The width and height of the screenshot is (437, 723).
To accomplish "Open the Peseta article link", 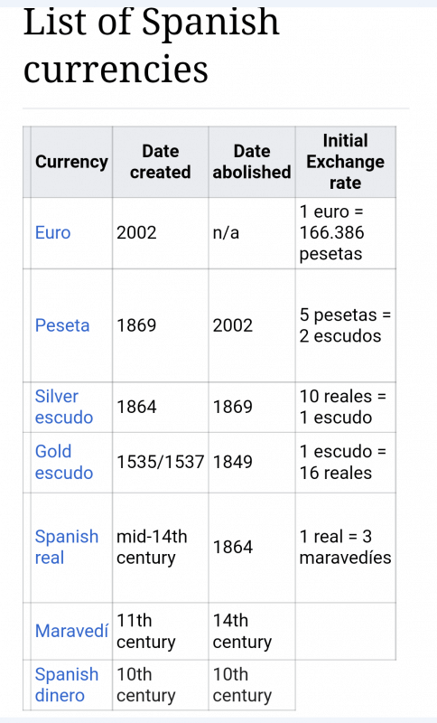I will pyautogui.click(x=62, y=325).
